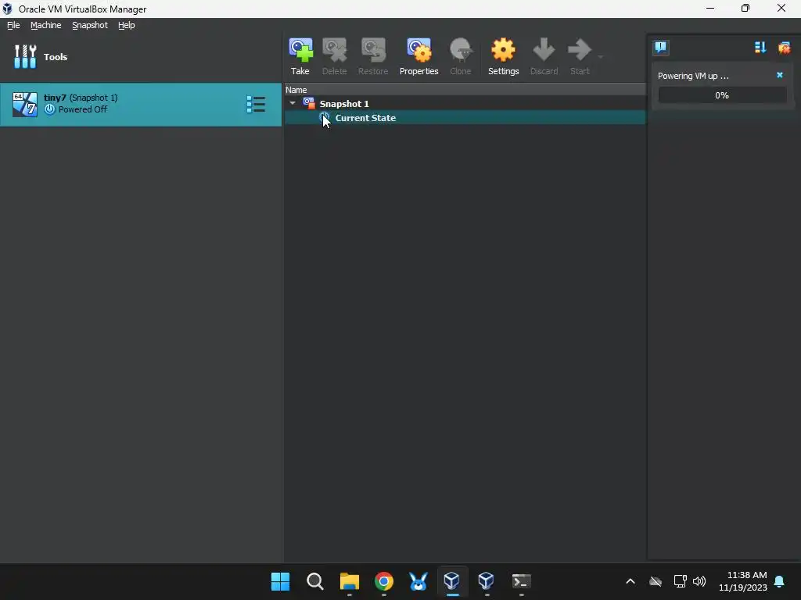Screen dimensions: 801x600
Task: Click the active VirtualBox taskbar icon
Action: (x=452, y=581)
